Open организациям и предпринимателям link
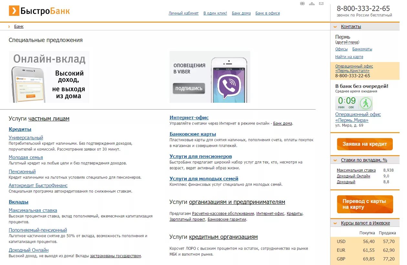The width and height of the screenshot is (407, 265). pyautogui.click(x=237, y=202)
